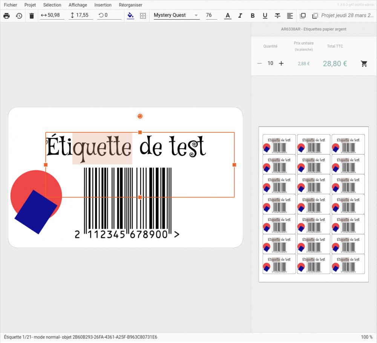The image size is (377, 343).
Task: Click the text alignment icon
Action: 290,15
